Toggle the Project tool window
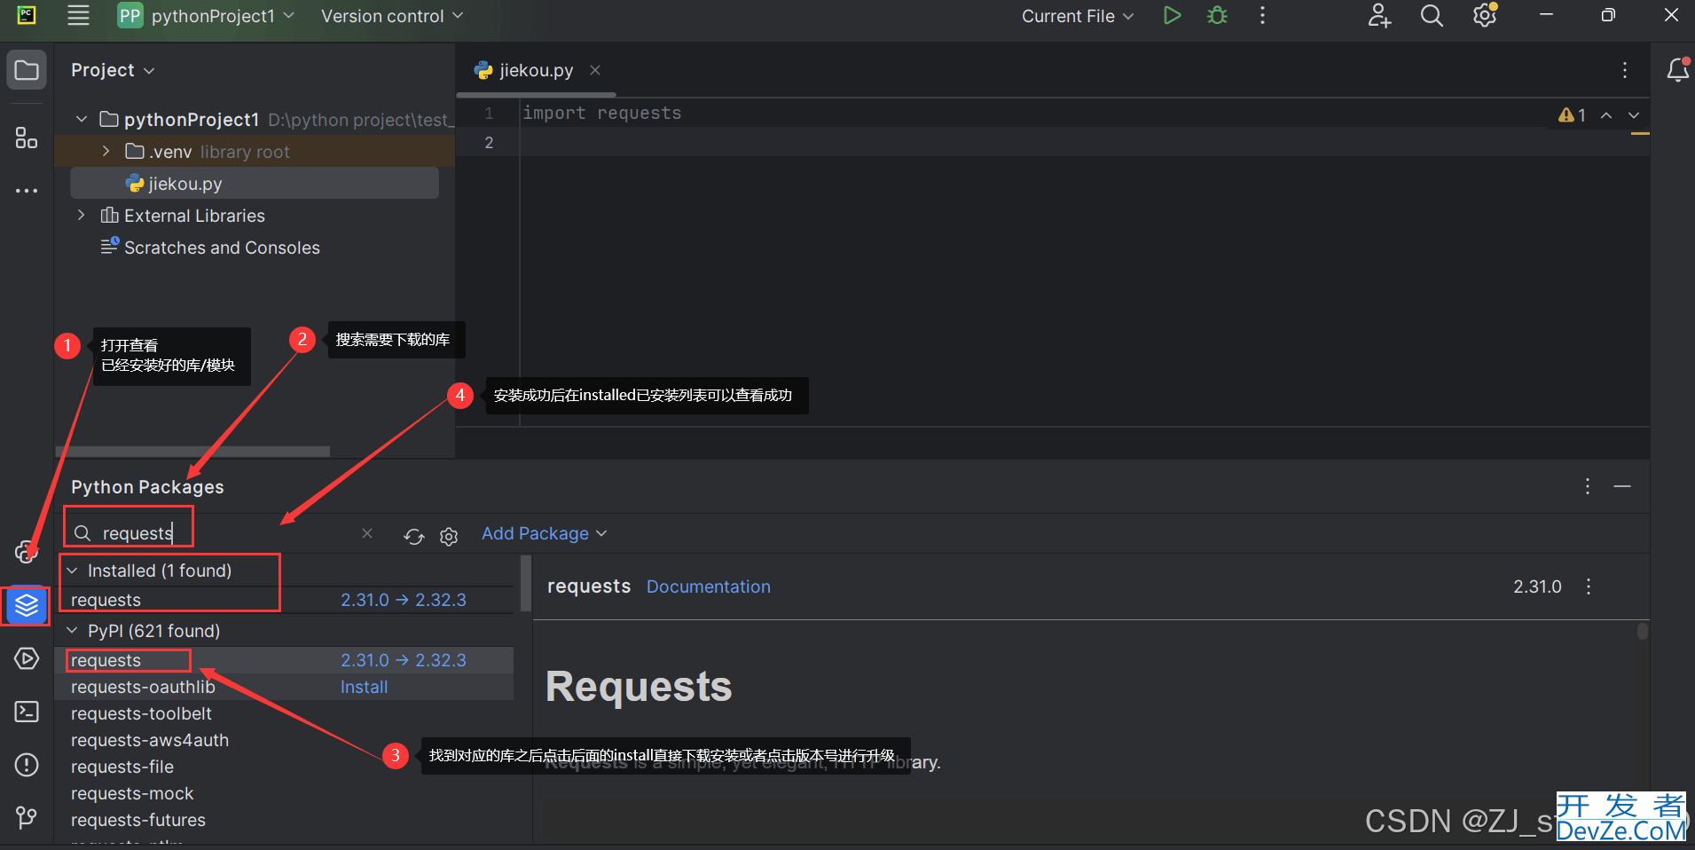1695x850 pixels. [x=27, y=70]
